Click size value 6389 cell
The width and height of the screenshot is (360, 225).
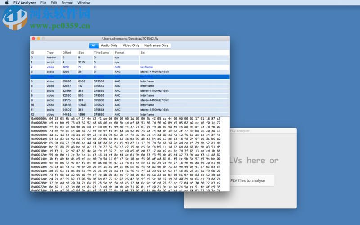(x=81, y=81)
